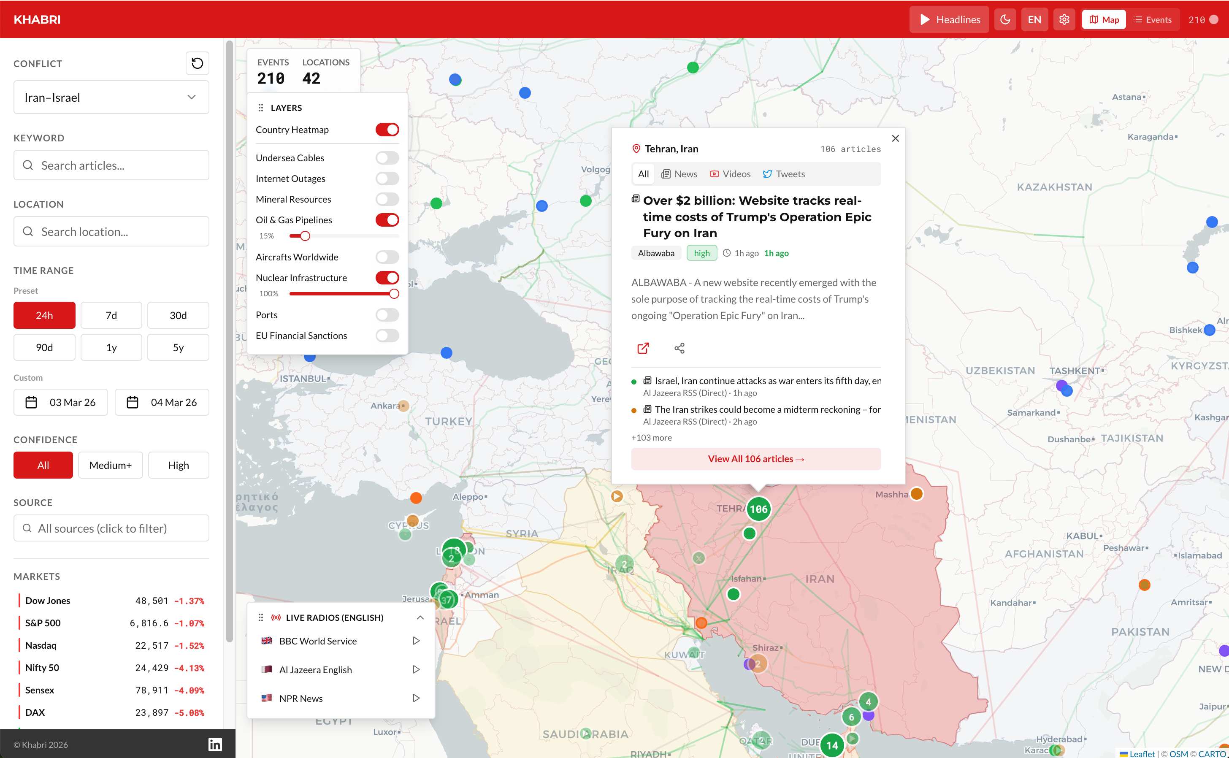Open the article via the external link icon
The height and width of the screenshot is (758, 1229).
coord(643,348)
